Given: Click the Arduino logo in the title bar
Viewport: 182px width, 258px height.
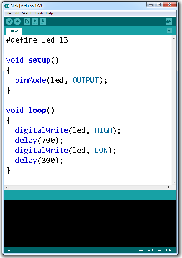Looking at the screenshot, I should 7,6.
